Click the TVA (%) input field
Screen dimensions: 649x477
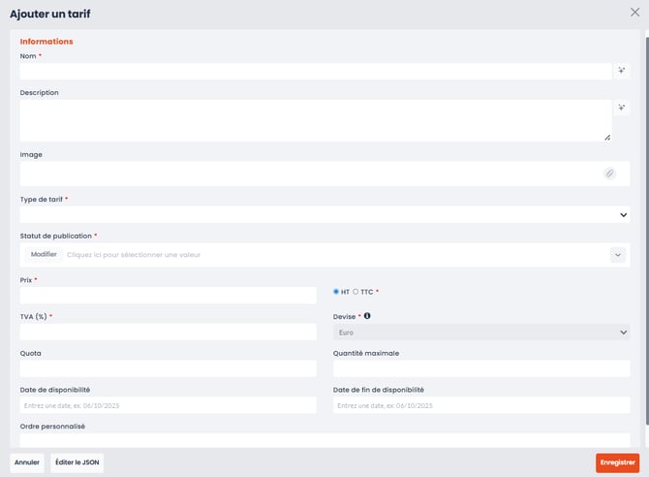click(x=168, y=332)
